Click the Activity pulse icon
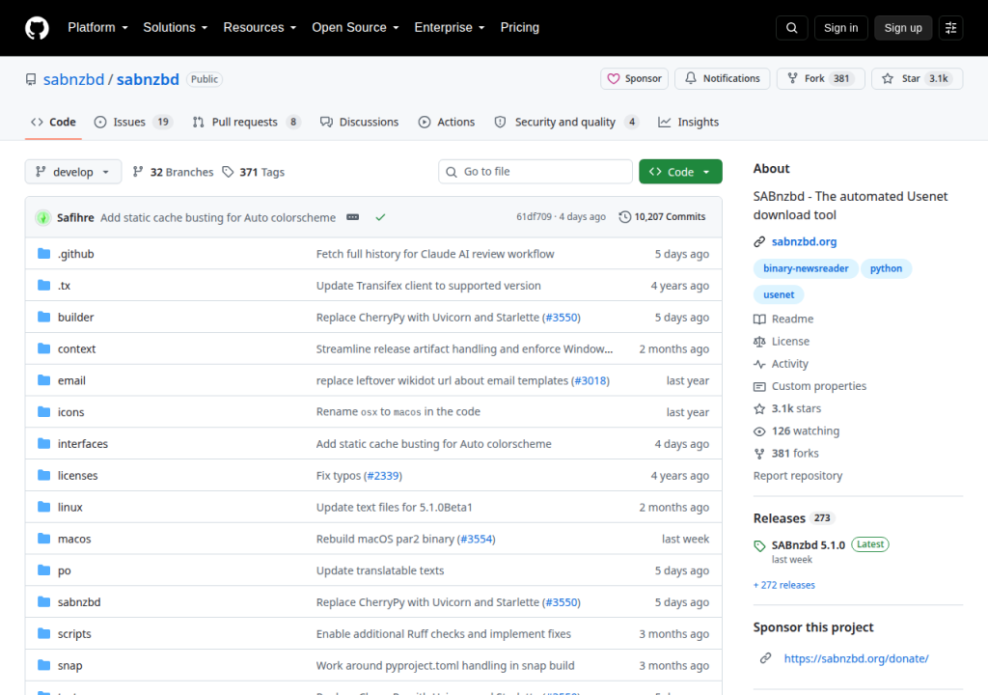Viewport: 988px width, 695px height. coord(759,364)
